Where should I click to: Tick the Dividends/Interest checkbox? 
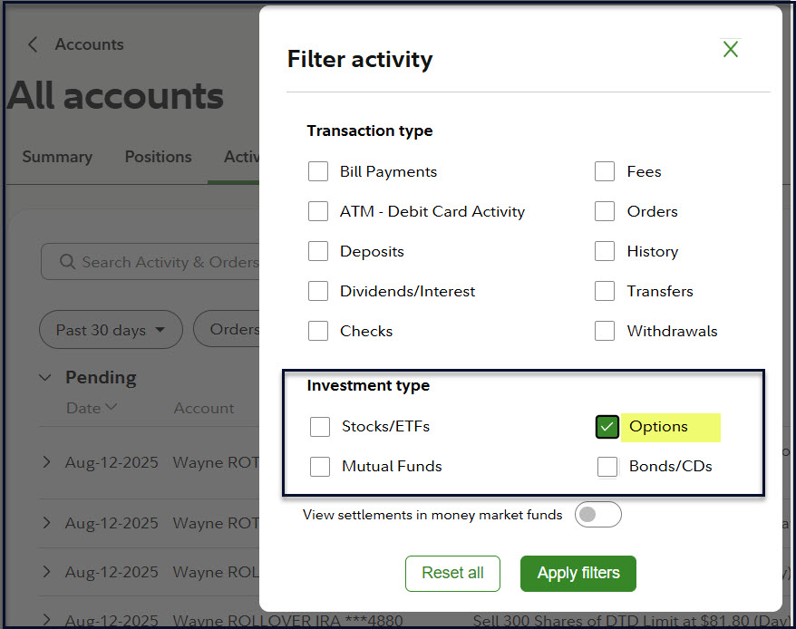tap(318, 292)
